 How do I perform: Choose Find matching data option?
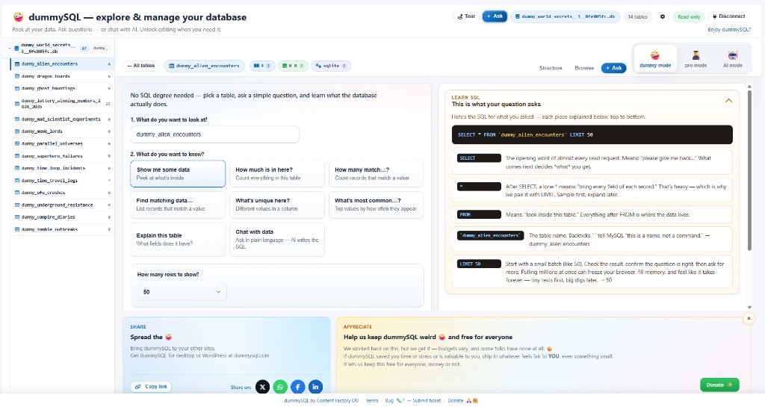click(178, 204)
